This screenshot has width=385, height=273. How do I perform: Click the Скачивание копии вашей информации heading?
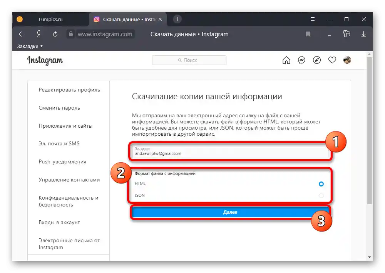coord(207,97)
